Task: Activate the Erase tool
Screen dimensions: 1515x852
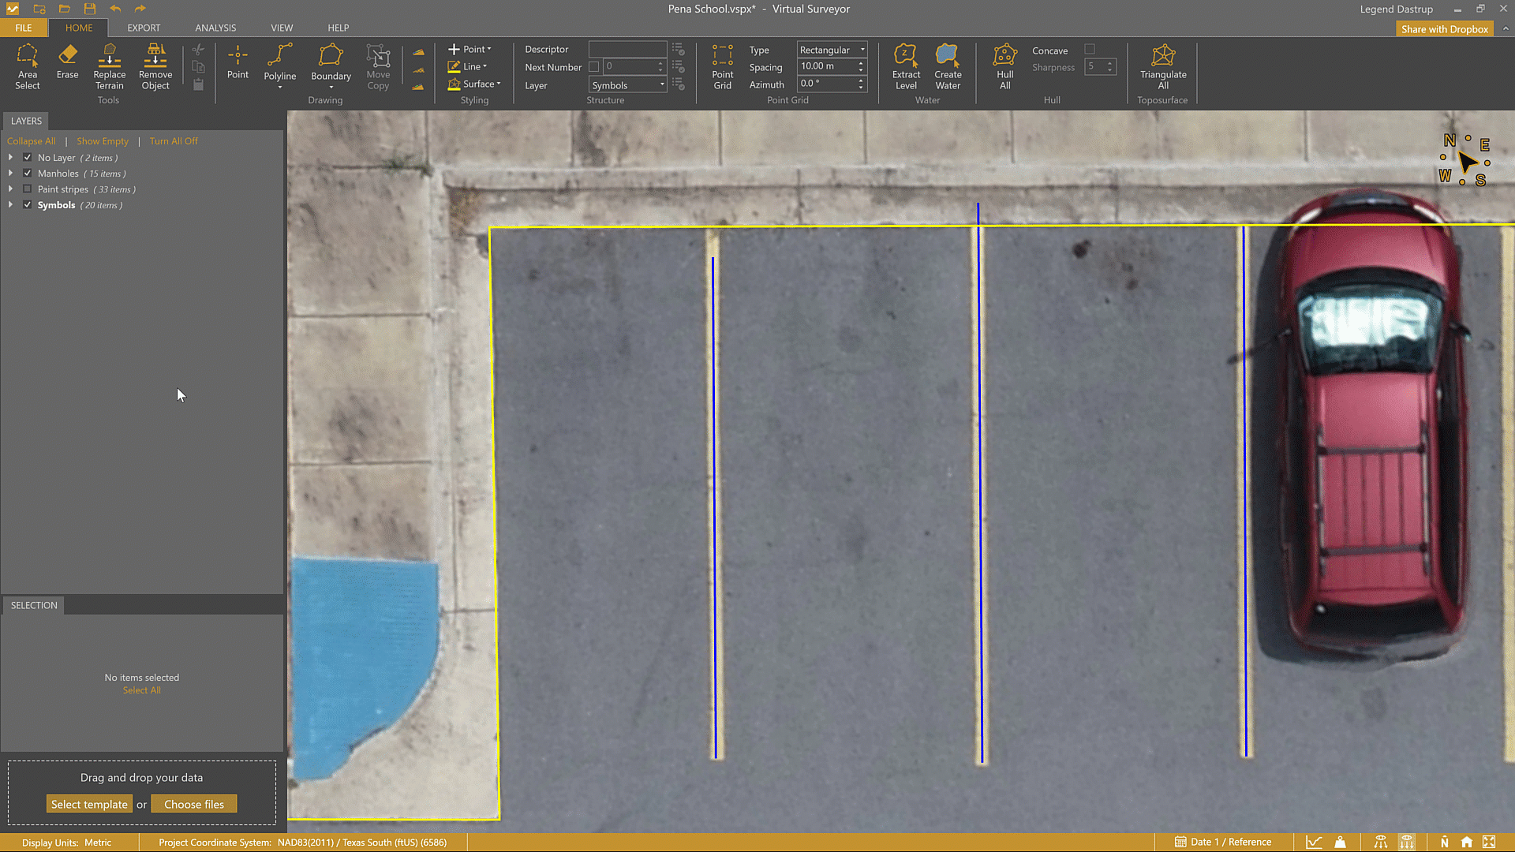Action: pyautogui.click(x=67, y=62)
